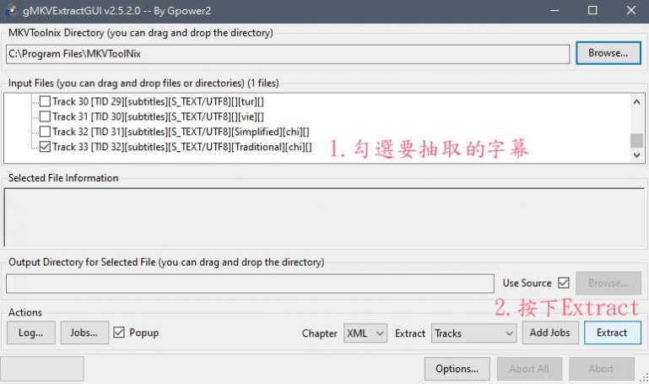Check Track 31 Vietnamese subtitles checkbox
Image resolution: width=649 pixels, height=384 pixels.
pos(45,116)
